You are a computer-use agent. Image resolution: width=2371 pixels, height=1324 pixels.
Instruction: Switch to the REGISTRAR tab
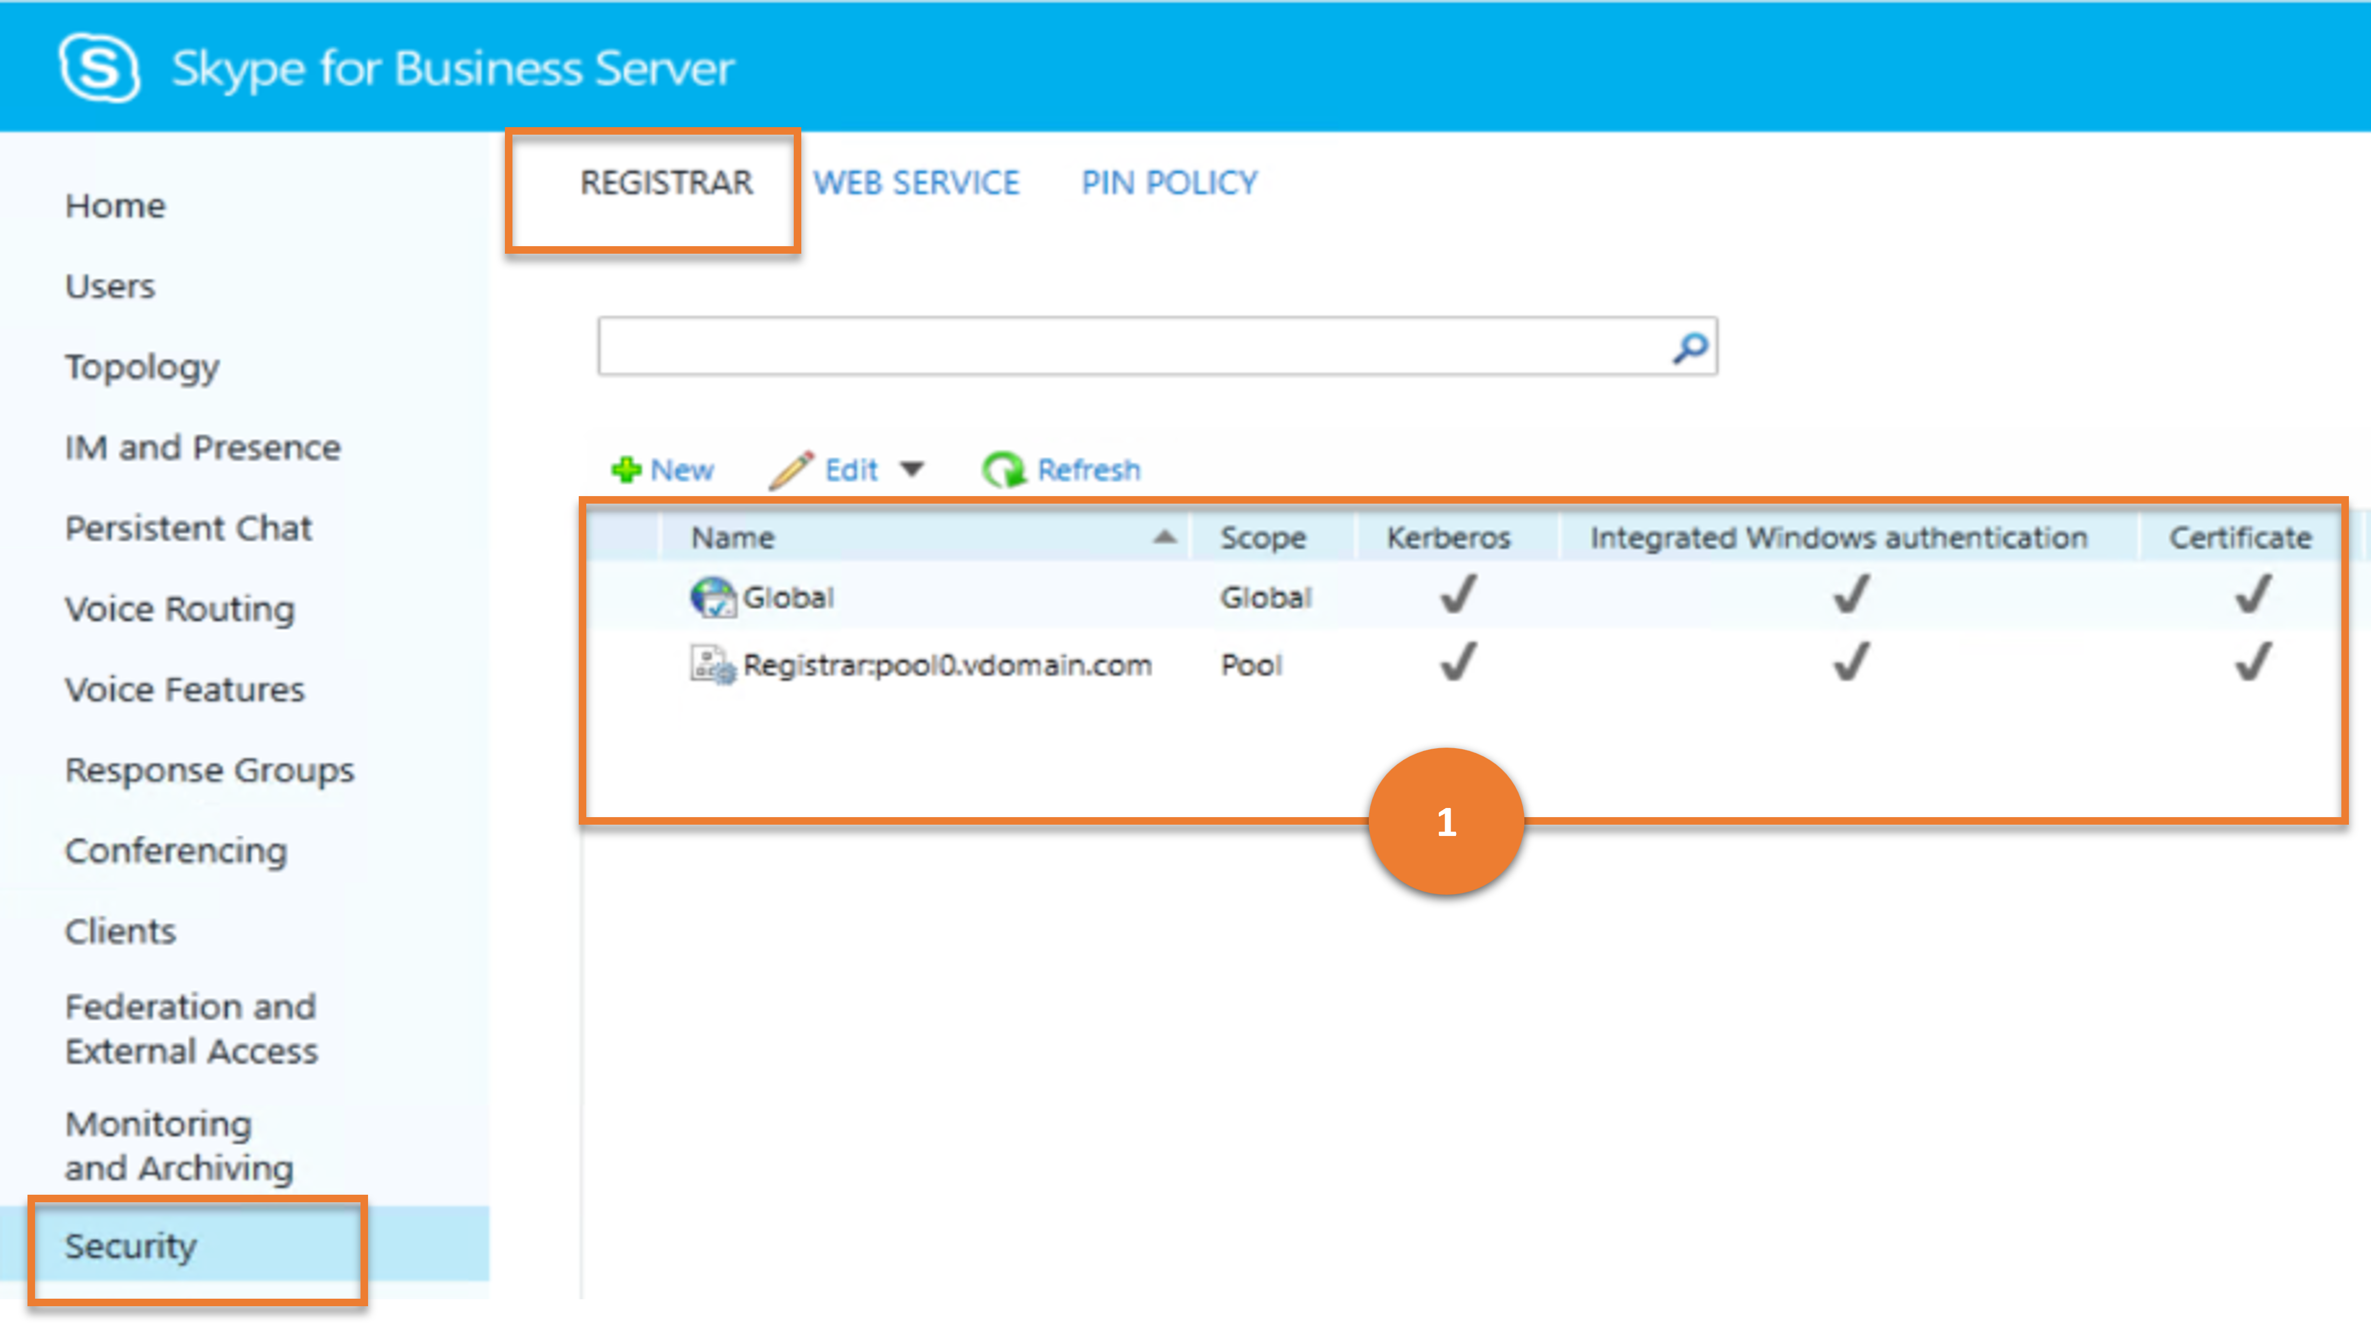tap(667, 182)
